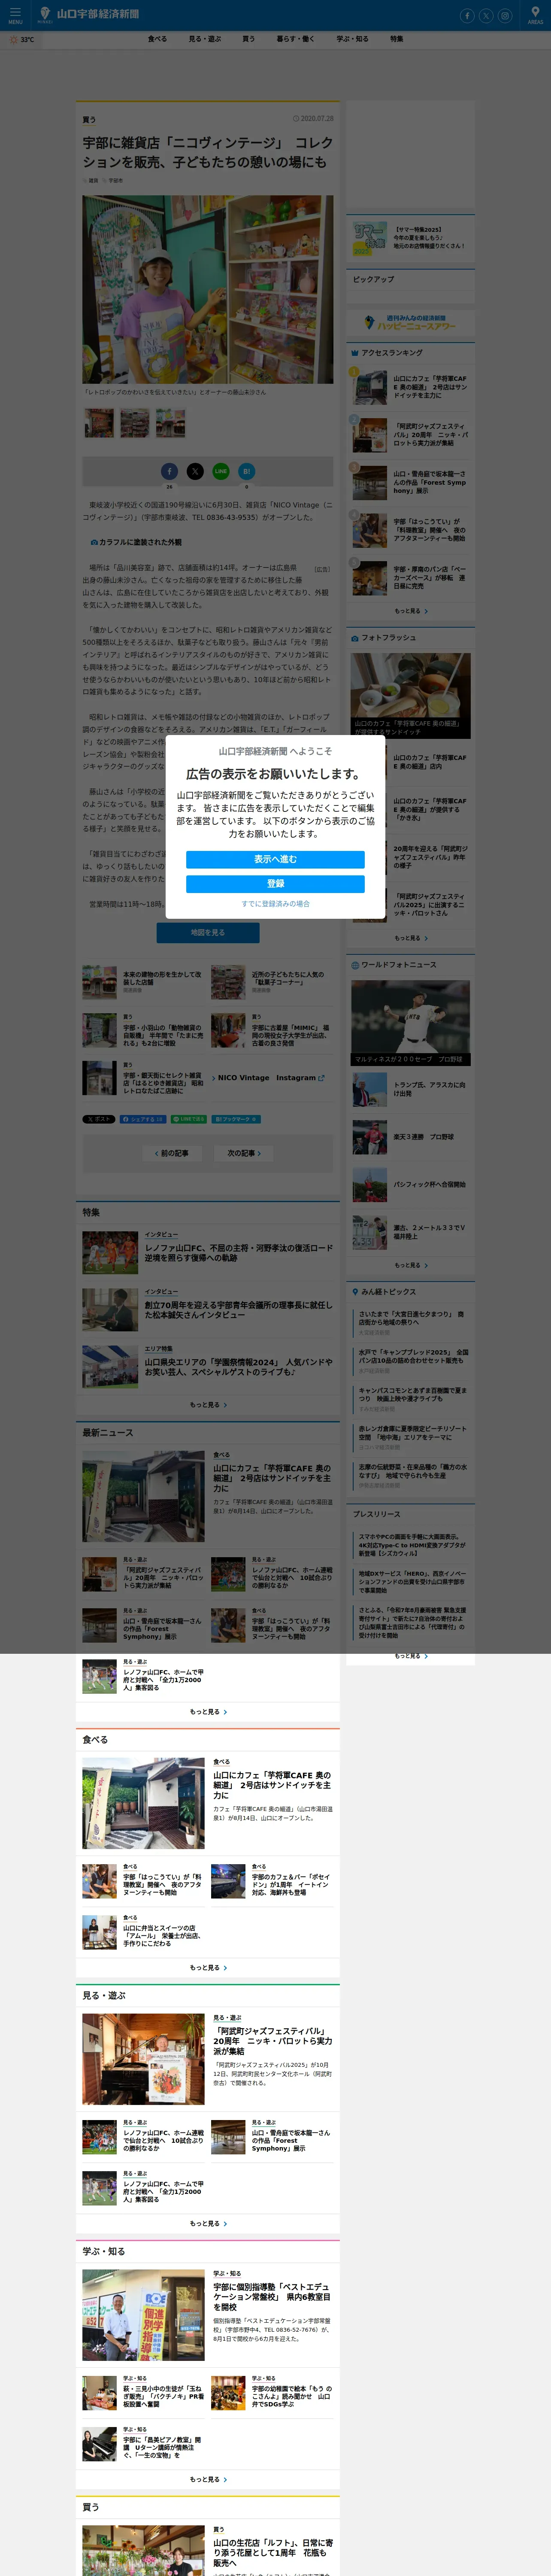Click the Facebook icon in the header
Screen dimensions: 551x2576
click(x=467, y=15)
